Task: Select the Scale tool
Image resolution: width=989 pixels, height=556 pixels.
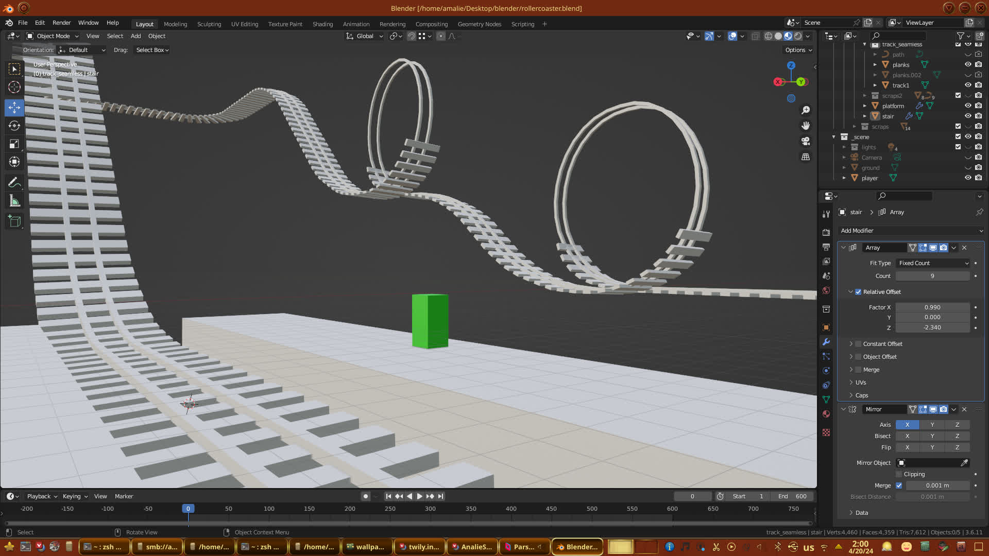Action: 14,144
